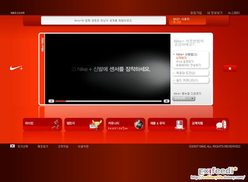
Task: Click 54,857,58 km community distance counter
Action: [x=118, y=128]
